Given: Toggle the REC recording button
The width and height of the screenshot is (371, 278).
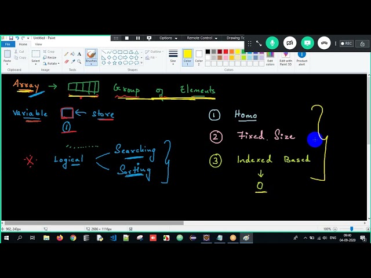Looking at the screenshot, I should click(x=347, y=43).
